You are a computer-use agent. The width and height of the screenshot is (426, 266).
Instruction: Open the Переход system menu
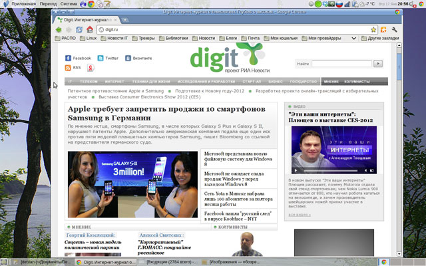[x=48, y=4]
